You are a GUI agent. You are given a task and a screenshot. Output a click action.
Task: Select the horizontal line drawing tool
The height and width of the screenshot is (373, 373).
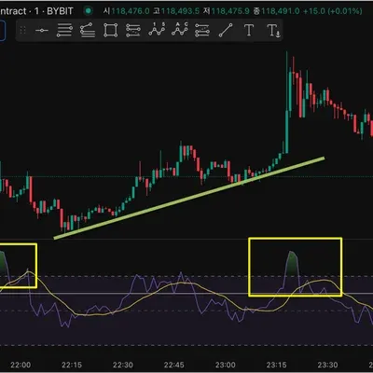click(x=42, y=30)
